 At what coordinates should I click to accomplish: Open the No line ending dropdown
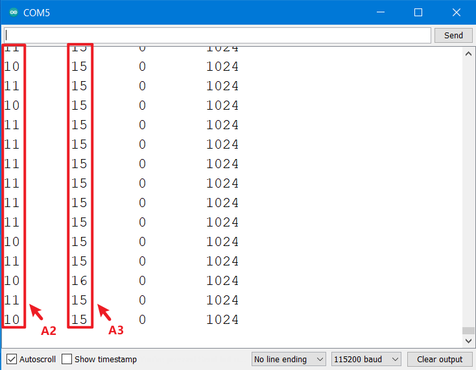point(289,359)
